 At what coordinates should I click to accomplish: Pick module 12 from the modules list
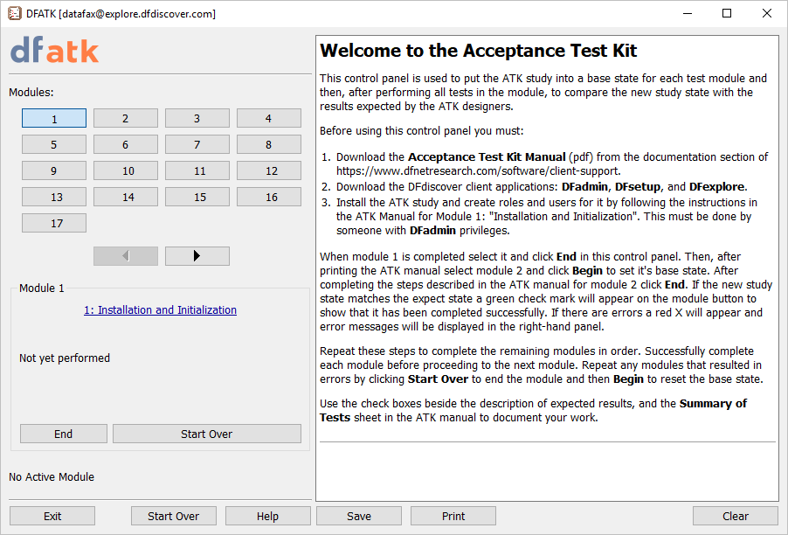coord(269,171)
